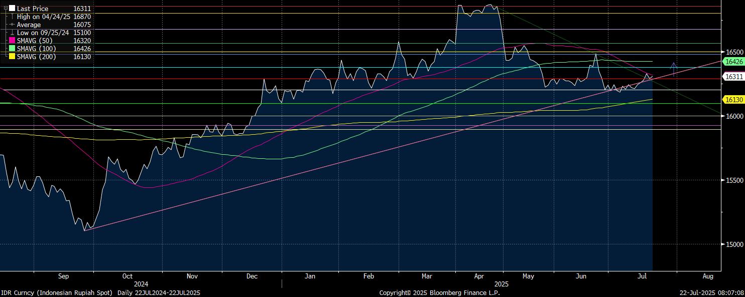The height and width of the screenshot is (297, 745).
Task: Click the 15000 label on price axis
Action: (734, 244)
